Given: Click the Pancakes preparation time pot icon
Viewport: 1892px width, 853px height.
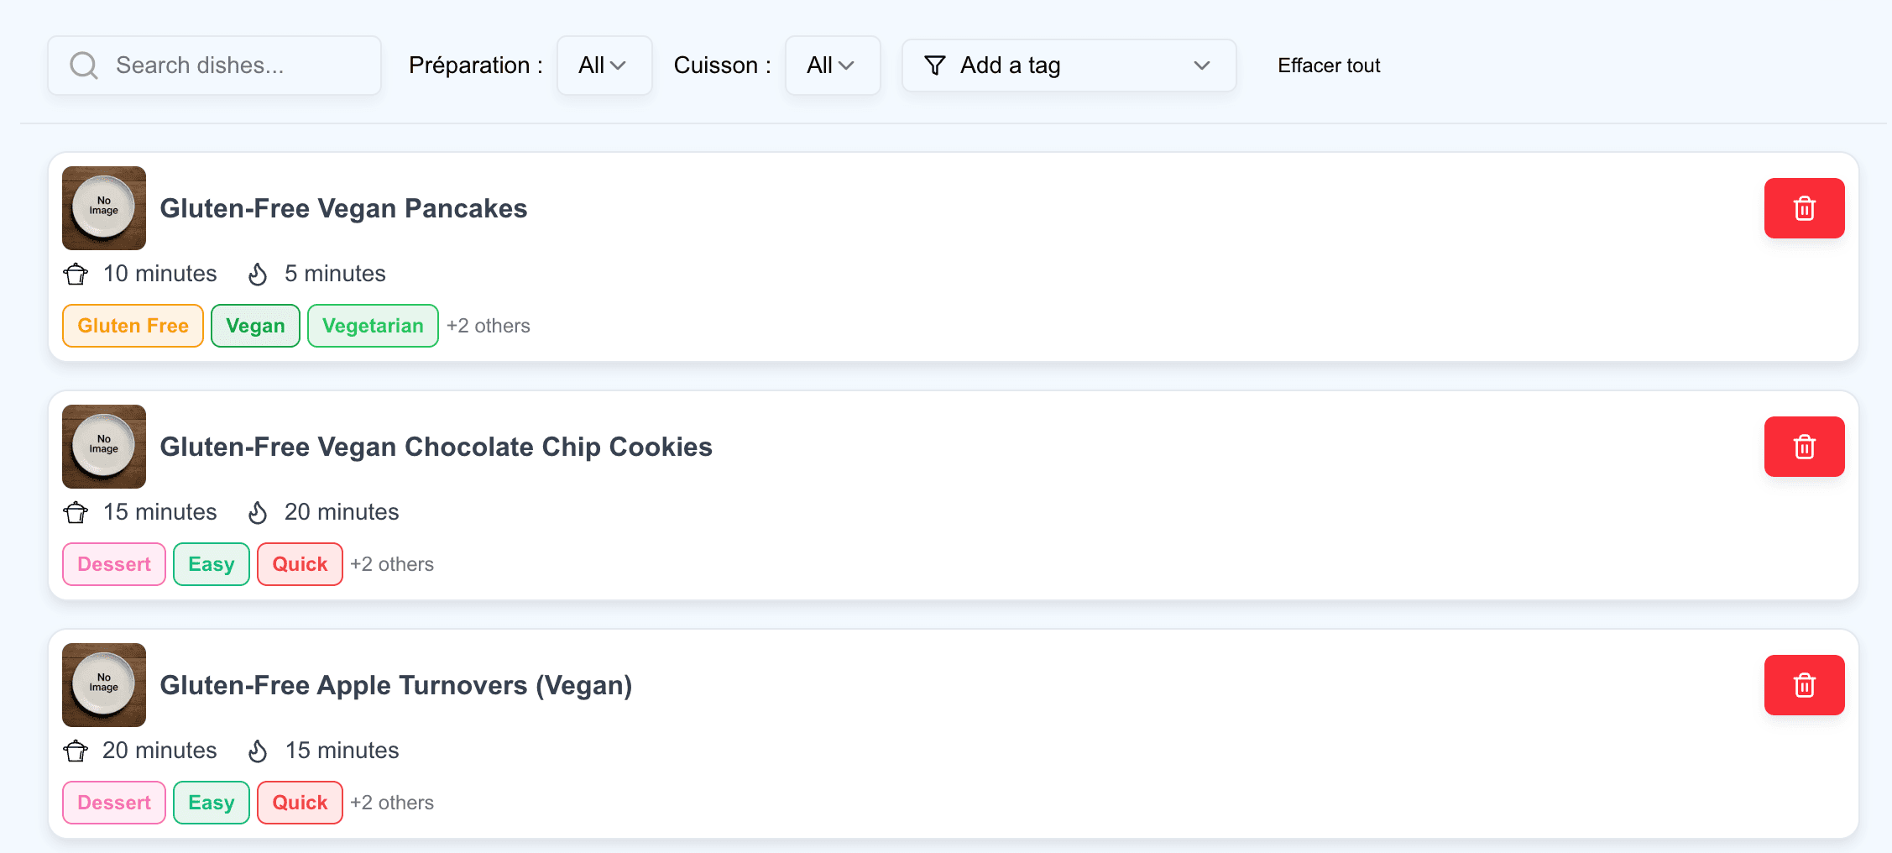Looking at the screenshot, I should pos(76,274).
